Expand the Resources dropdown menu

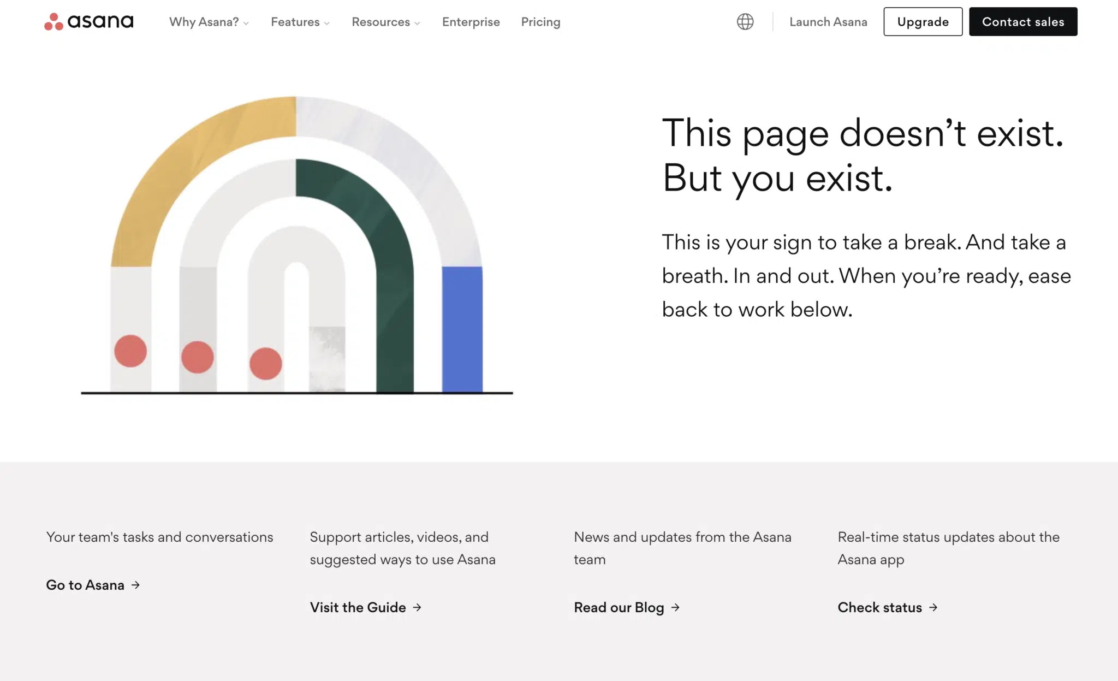[x=385, y=22]
